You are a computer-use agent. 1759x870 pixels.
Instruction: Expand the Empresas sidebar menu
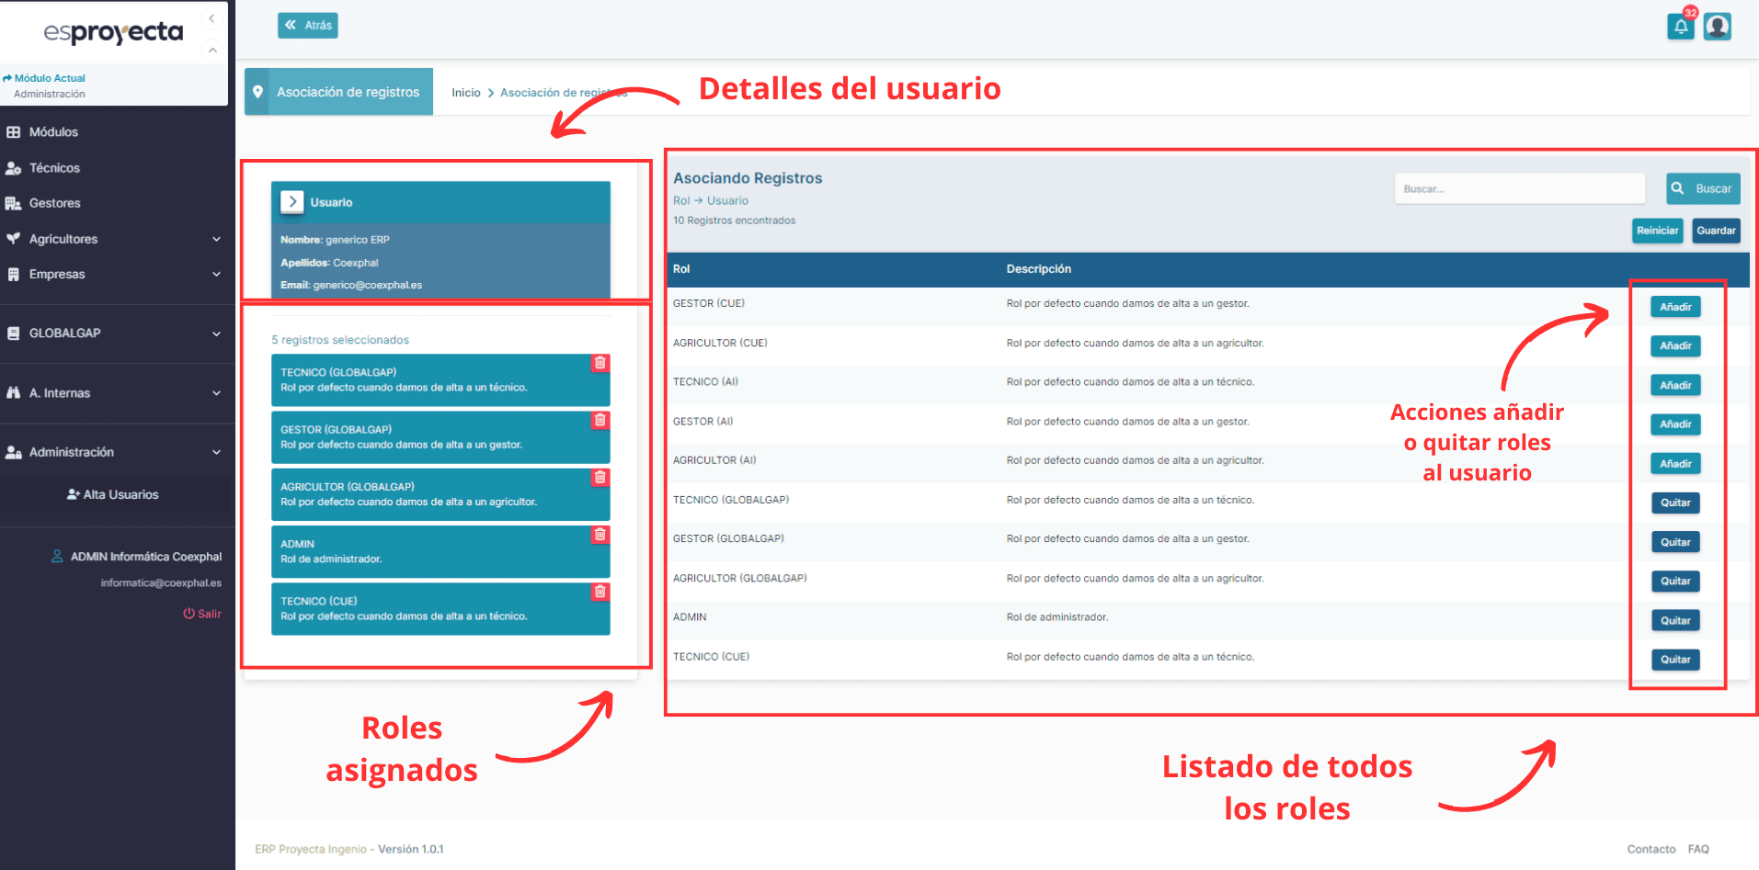coord(217,274)
